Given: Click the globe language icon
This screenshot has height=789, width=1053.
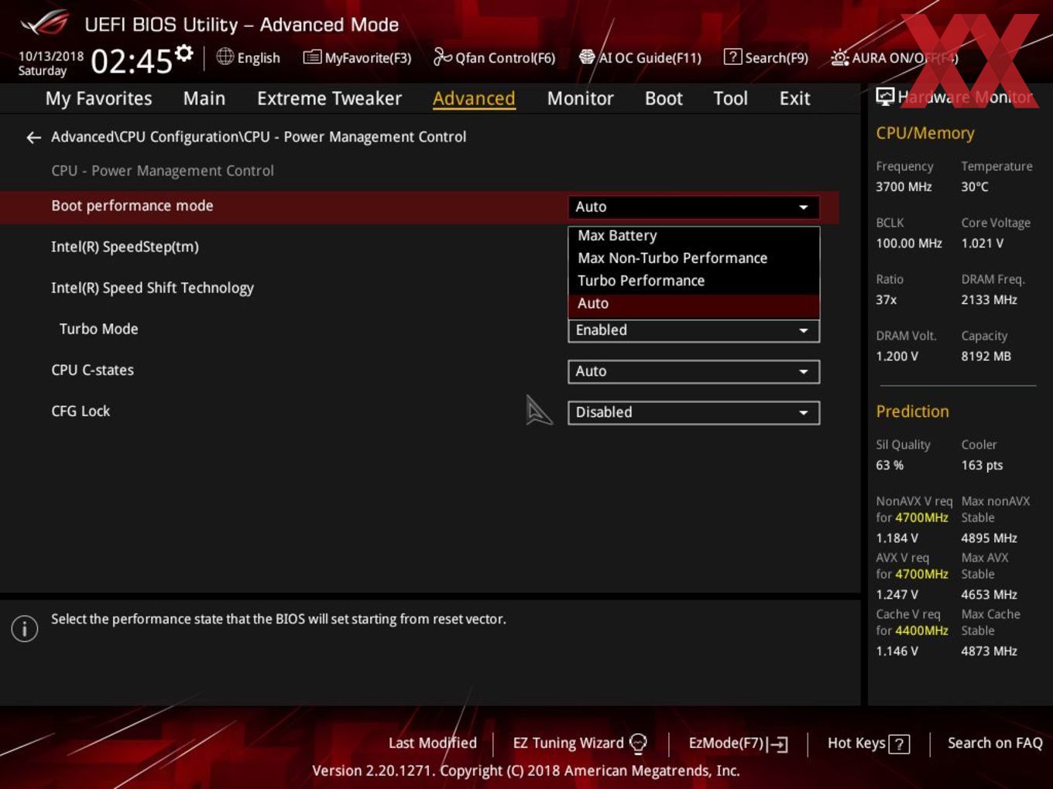Looking at the screenshot, I should (x=225, y=56).
